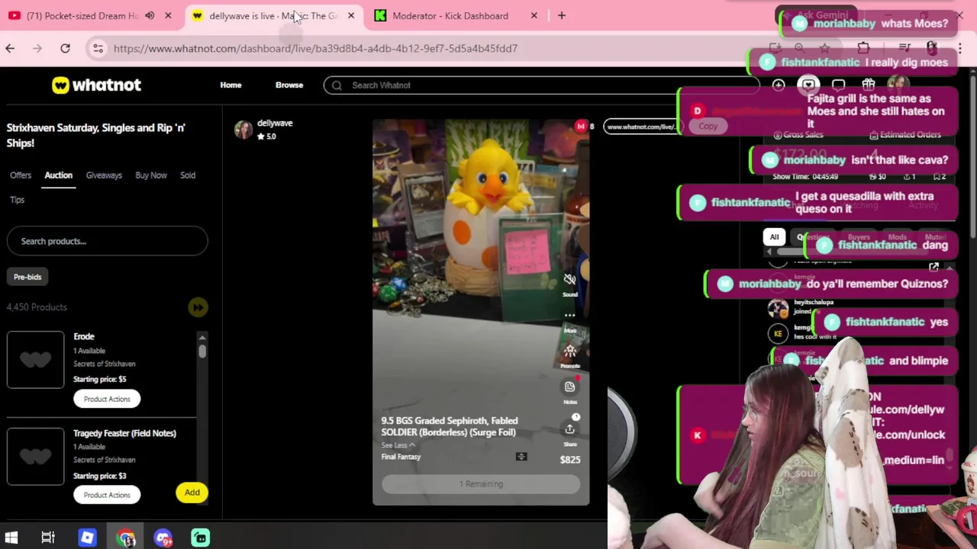977x549 pixels.
Task: Click the Search products field
Action: pos(107,241)
